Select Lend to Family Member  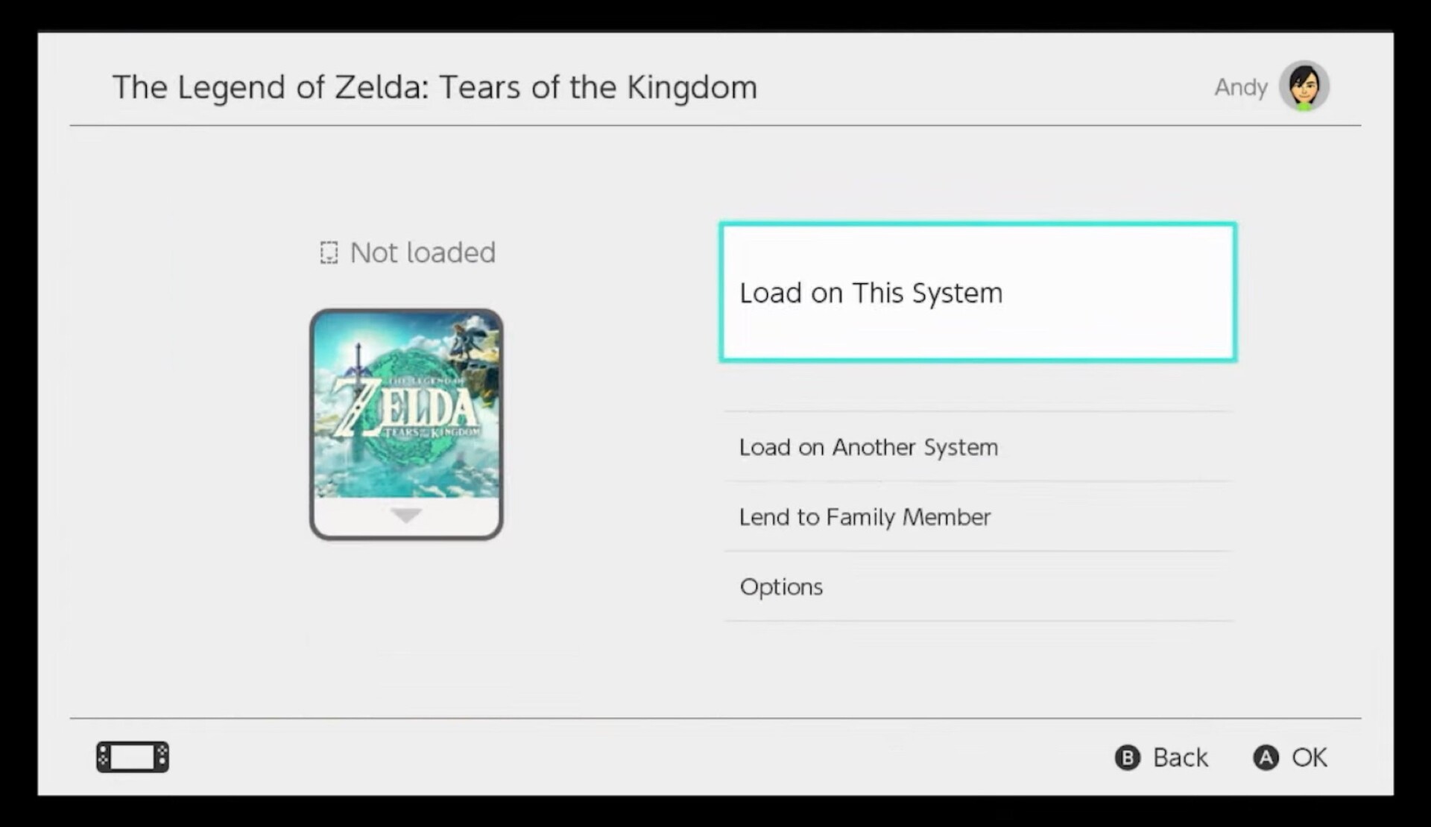point(865,517)
